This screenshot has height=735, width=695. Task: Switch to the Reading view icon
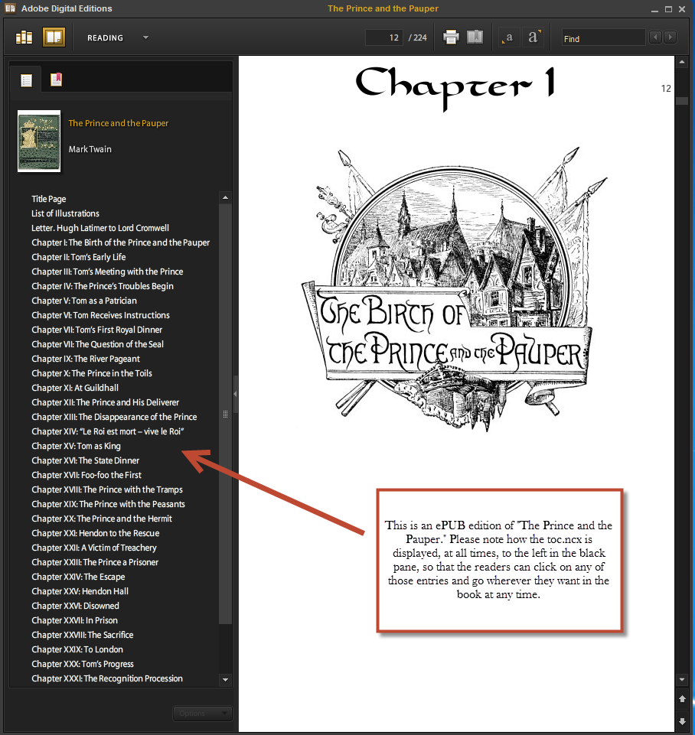[x=54, y=37]
